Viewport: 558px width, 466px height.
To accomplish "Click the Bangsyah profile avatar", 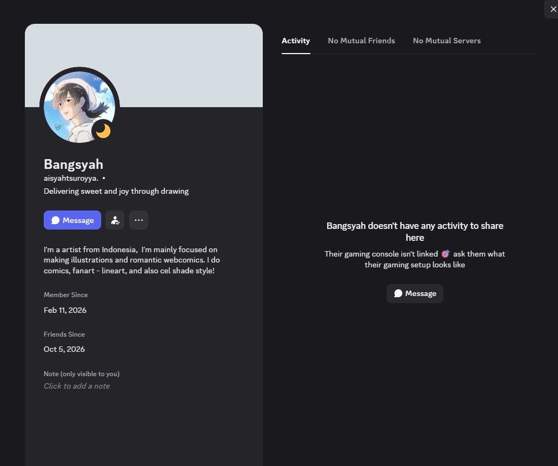I will coord(79,107).
